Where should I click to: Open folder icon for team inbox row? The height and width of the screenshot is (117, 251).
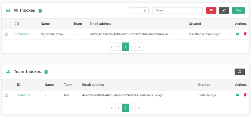tap(238, 95)
